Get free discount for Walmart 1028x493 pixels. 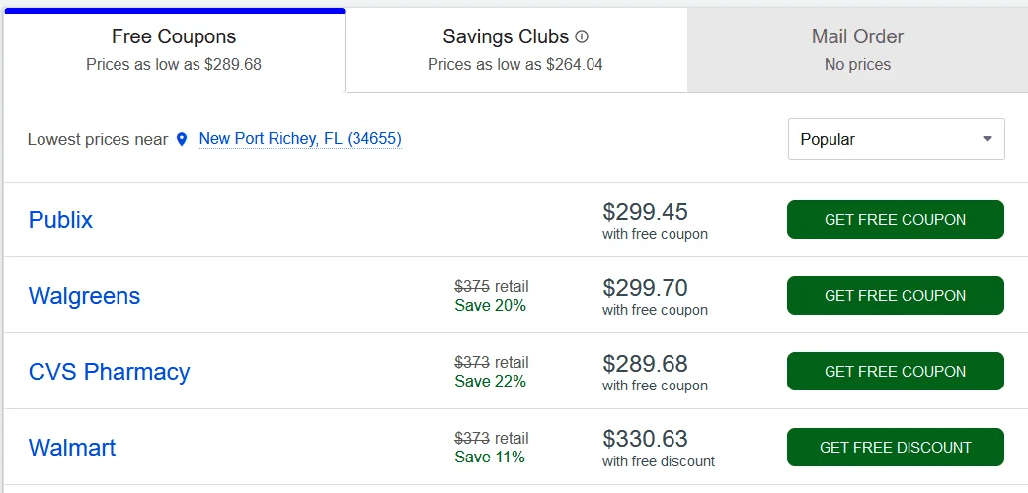(895, 448)
